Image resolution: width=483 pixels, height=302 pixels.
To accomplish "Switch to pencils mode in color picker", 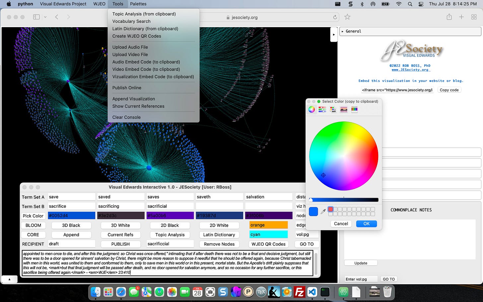I will tap(355, 110).
